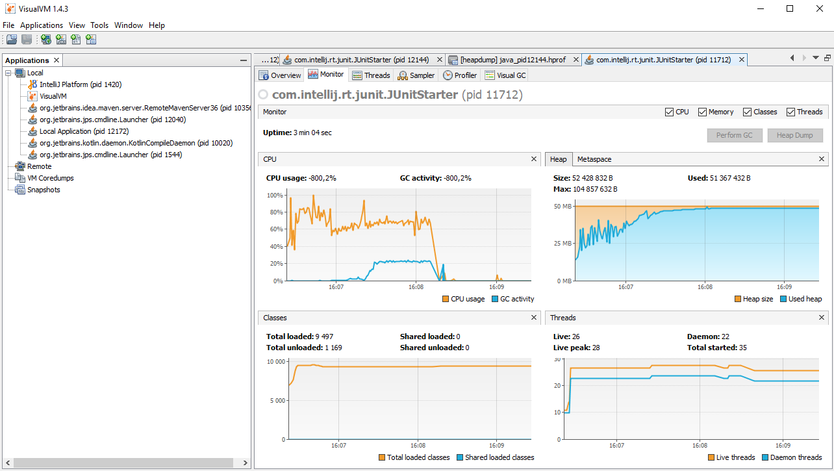Open the Window menu
The height and width of the screenshot is (471, 834).
coord(129,25)
